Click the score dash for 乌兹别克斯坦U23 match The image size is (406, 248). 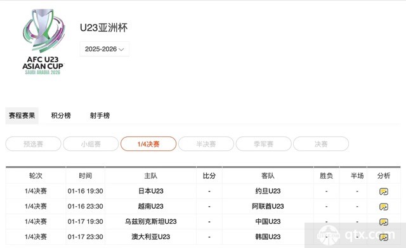[209, 222]
